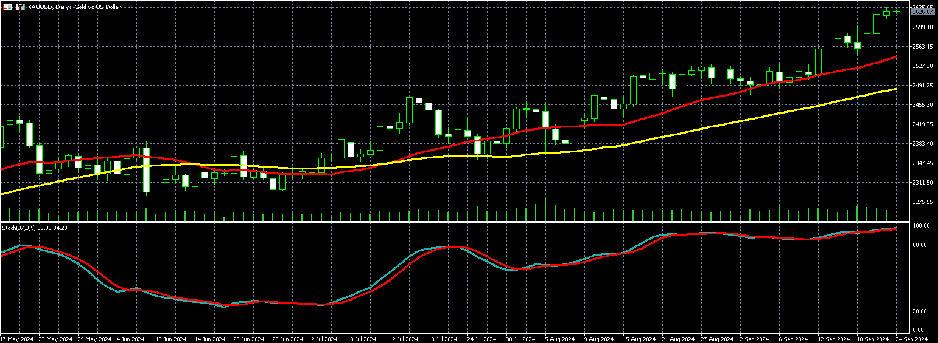Click the 2527.20 price level on axis
Screen dimensions: 938x343
click(923, 66)
